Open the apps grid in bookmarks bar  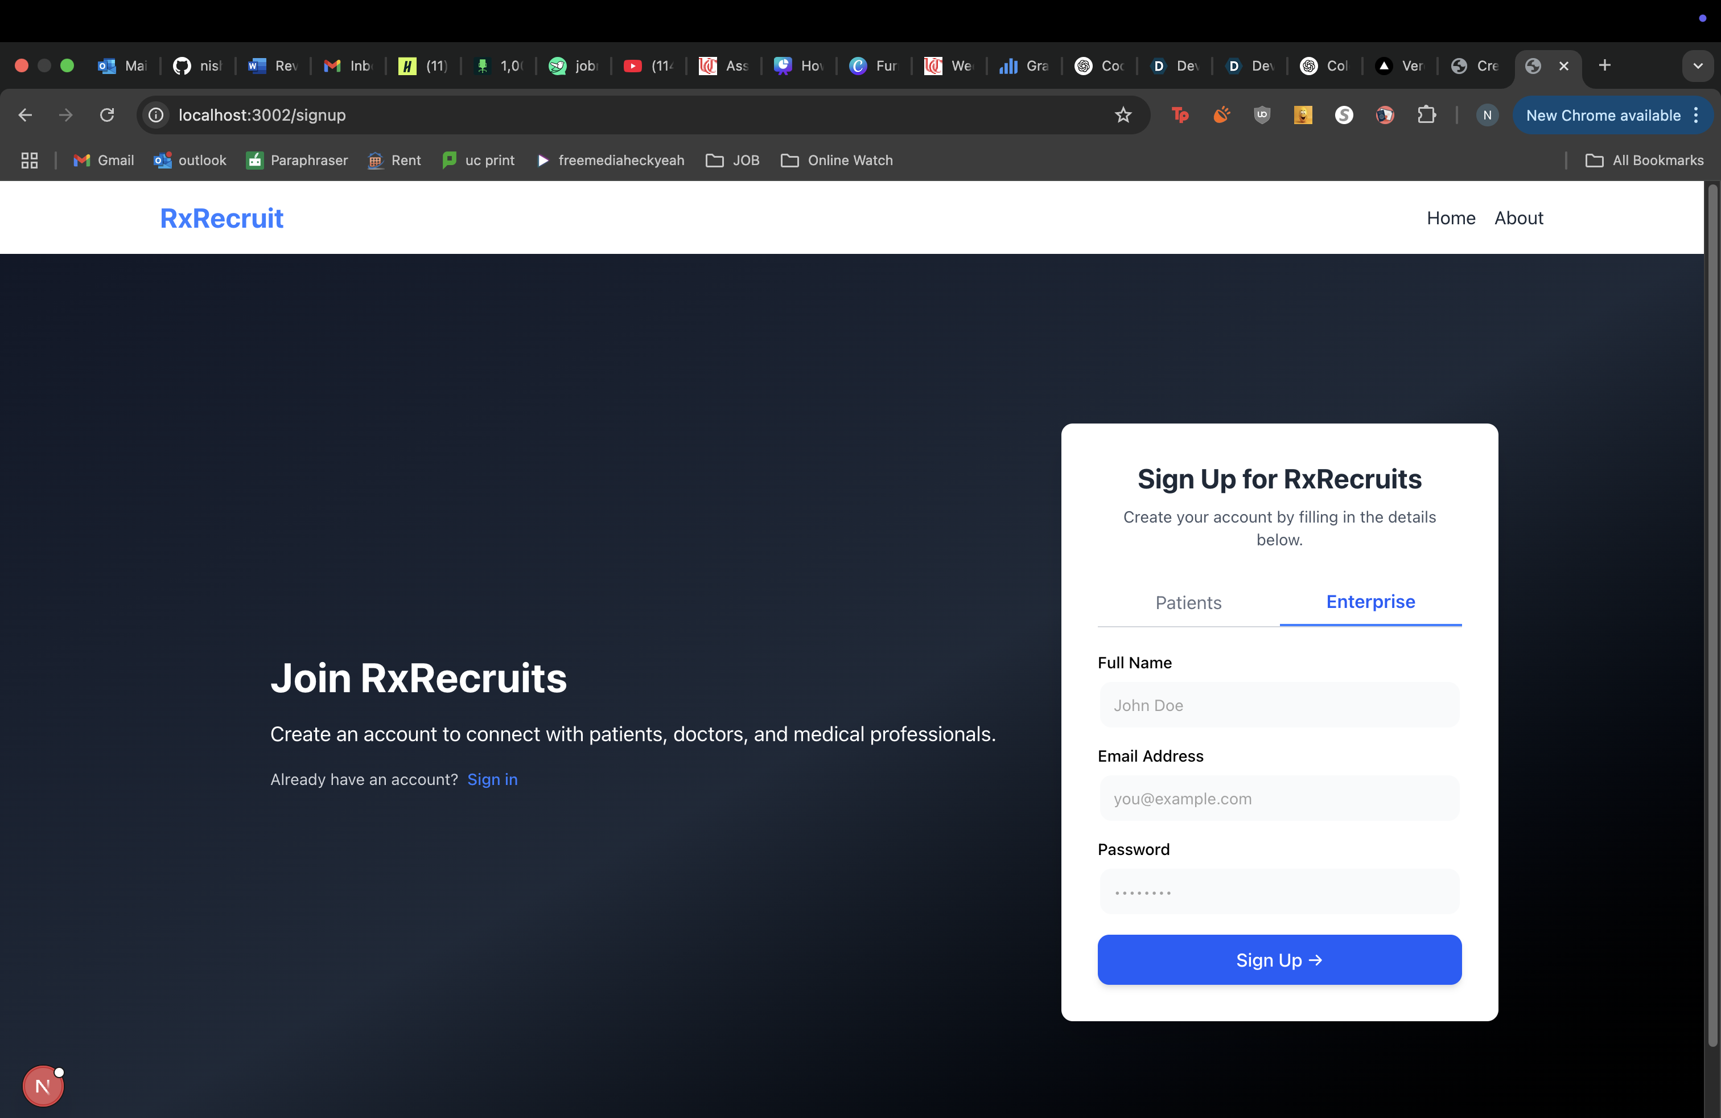coord(30,161)
